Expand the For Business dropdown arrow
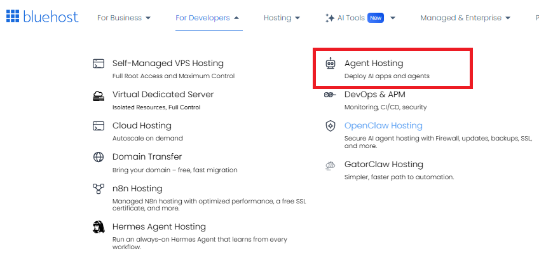The height and width of the screenshot is (260, 539). [x=148, y=18]
